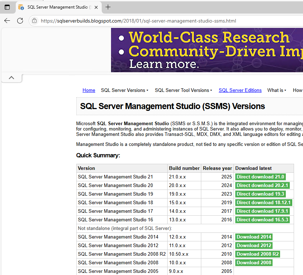The width and height of the screenshot is (303, 275).
Task: Click build number 21.0.x.x
Action: pos(184,177)
